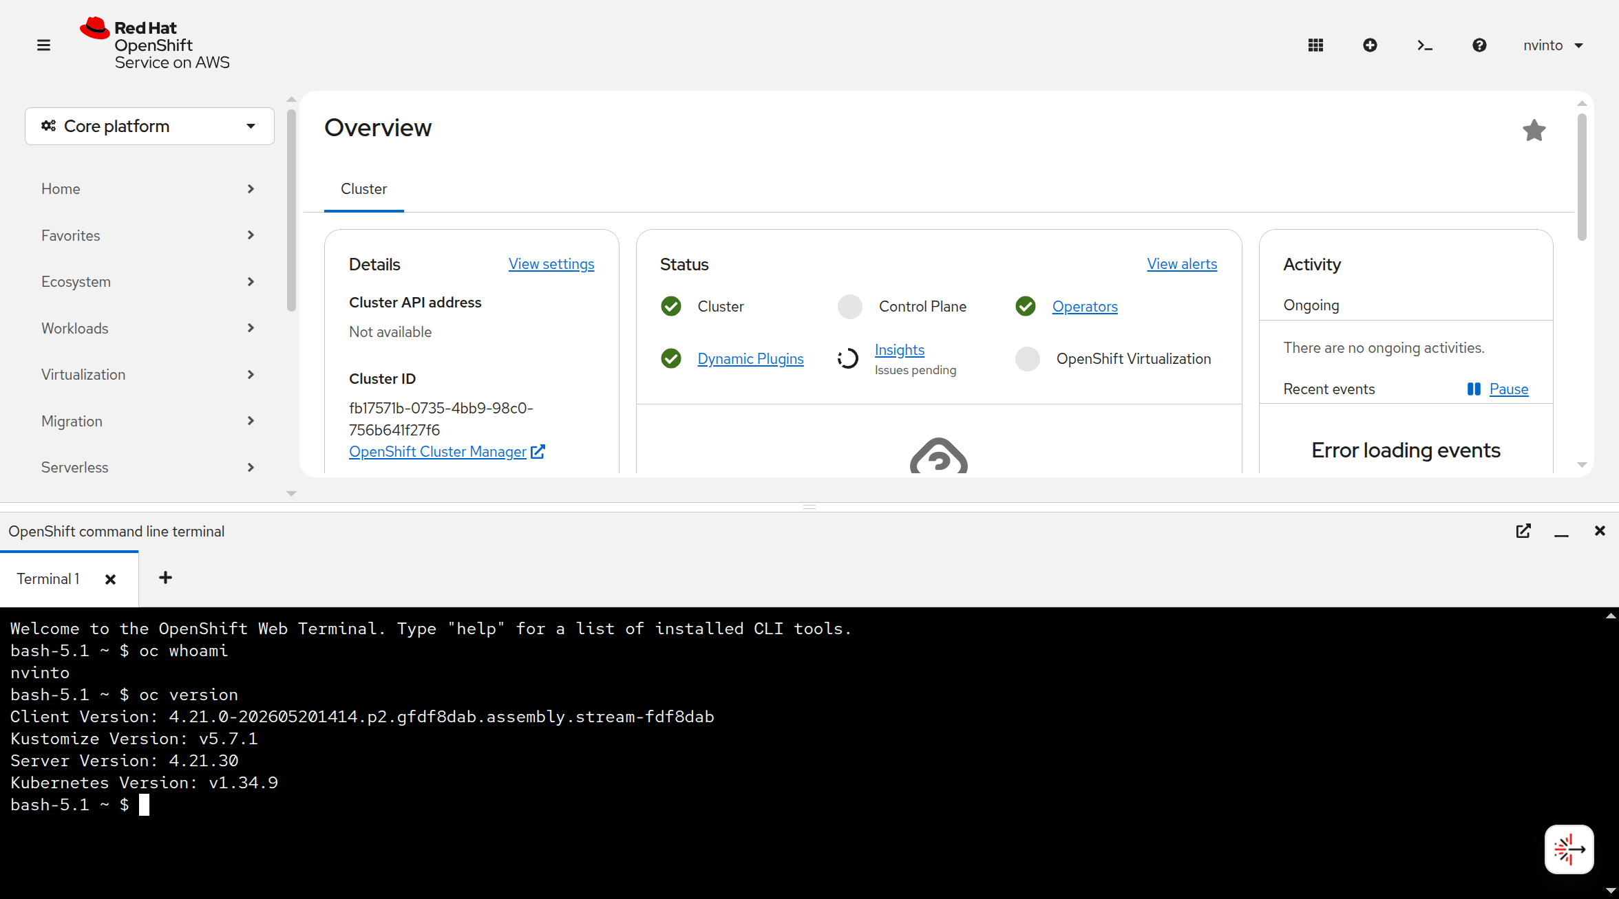Expand the Favorites navigation section
The height and width of the screenshot is (899, 1619).
[148, 235]
